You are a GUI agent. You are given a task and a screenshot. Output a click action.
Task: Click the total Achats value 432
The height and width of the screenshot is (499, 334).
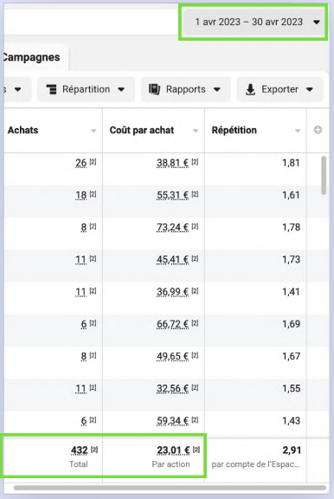click(79, 450)
